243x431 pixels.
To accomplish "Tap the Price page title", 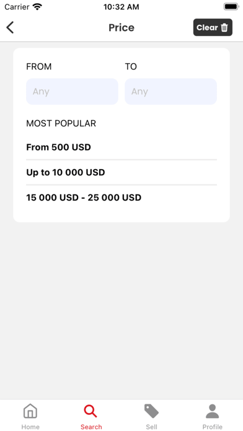I will pyautogui.click(x=122, y=27).
